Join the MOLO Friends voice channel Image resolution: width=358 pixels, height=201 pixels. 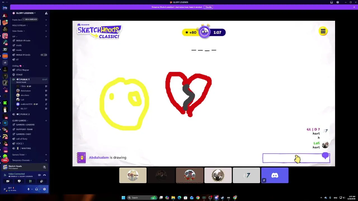[30, 55]
